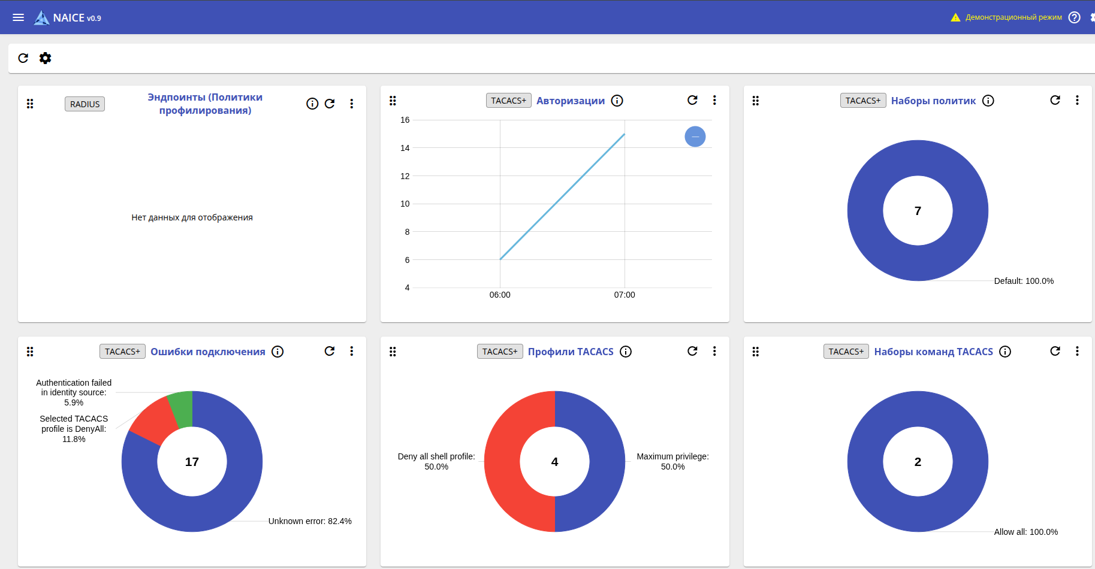Viewport: 1095px width, 569px height.
Task: Click the Ошибки подключения title link
Action: tap(208, 352)
